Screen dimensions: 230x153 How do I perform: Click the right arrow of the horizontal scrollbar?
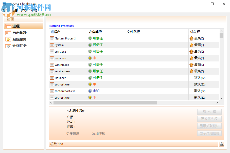click(x=217, y=103)
